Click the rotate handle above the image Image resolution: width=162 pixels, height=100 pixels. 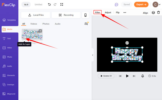(127, 43)
